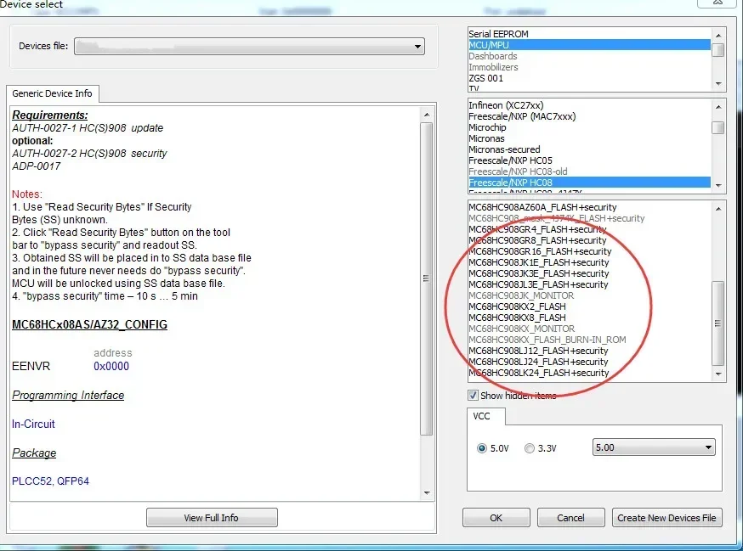743x551 pixels.
Task: Select Microchip manufacturer entry
Action: (x=589, y=127)
